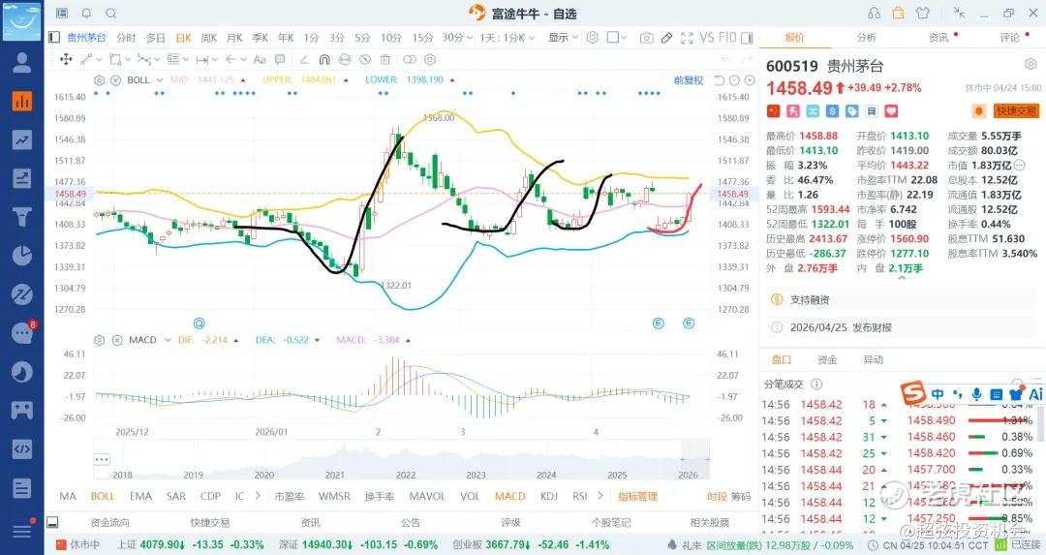Open the search magnifier in title bar
This screenshot has width=1046, height=555.
[x=110, y=14]
